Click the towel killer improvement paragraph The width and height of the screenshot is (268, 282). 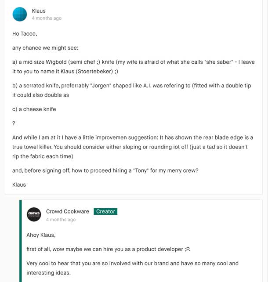133,147
